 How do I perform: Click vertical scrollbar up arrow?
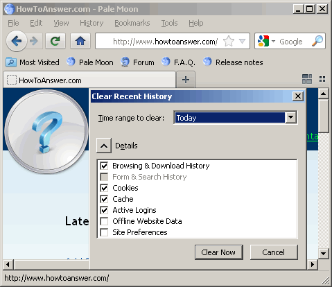tap(324, 94)
